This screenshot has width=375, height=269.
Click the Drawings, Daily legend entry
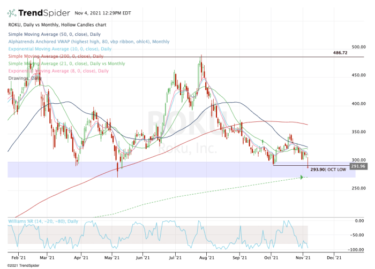pos(25,78)
